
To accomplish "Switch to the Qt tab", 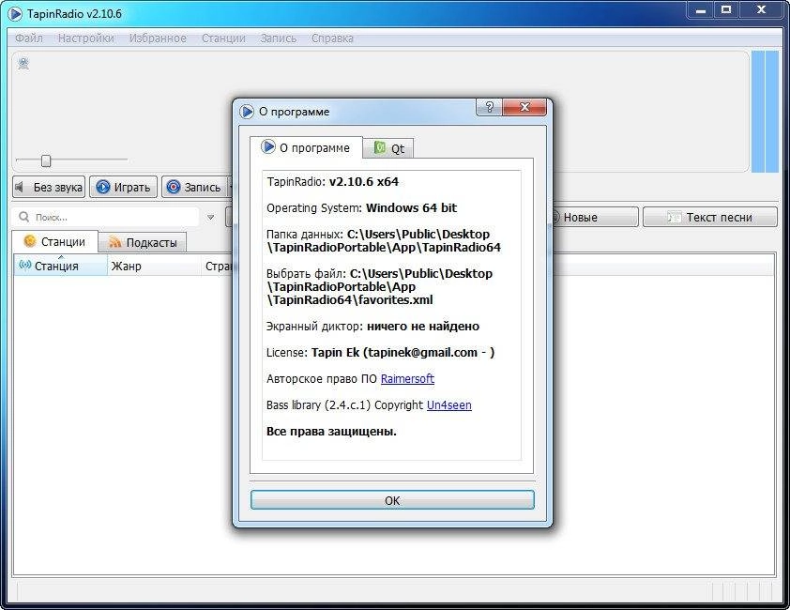I will 387,148.
